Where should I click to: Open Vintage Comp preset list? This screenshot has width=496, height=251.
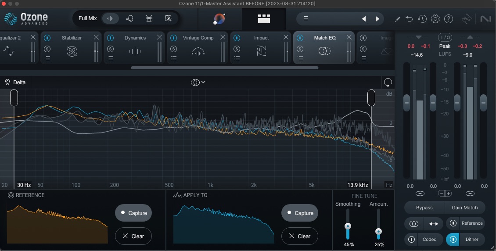[x=174, y=58]
